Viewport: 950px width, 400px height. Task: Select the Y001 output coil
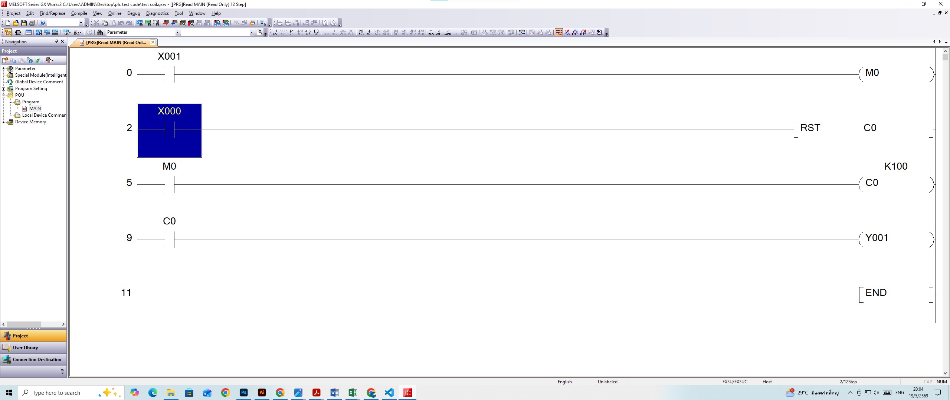coord(896,240)
